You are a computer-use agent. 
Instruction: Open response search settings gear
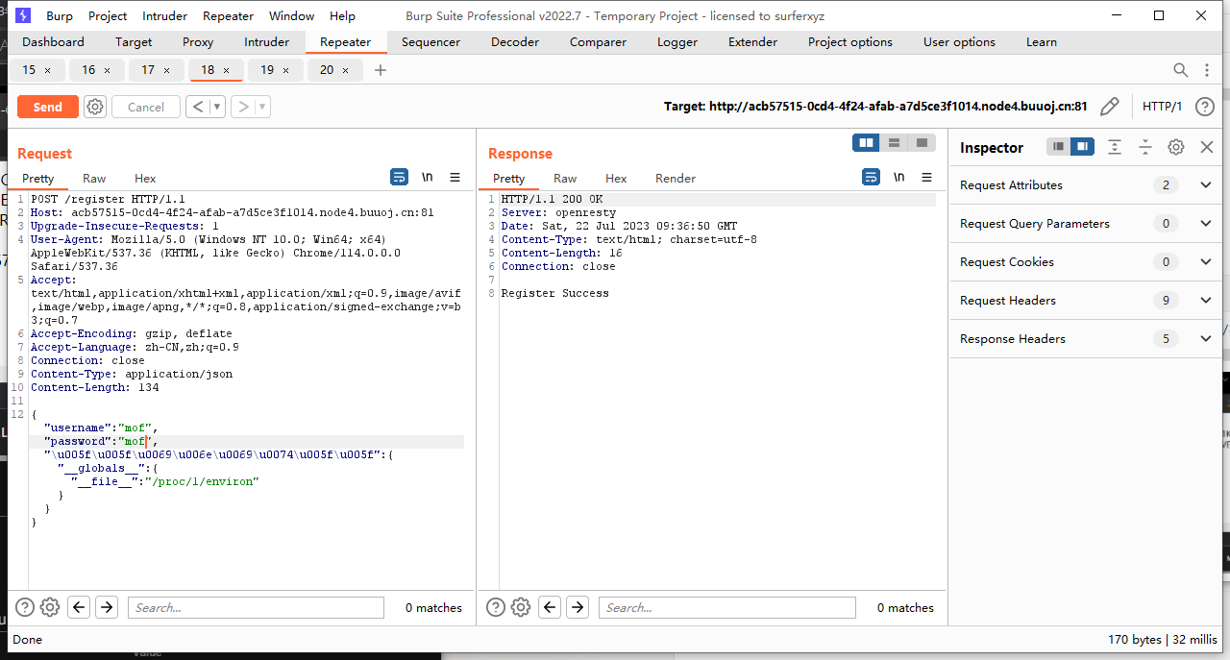click(x=521, y=607)
